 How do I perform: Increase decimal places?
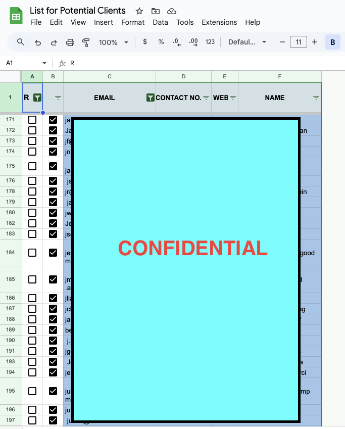[193, 42]
